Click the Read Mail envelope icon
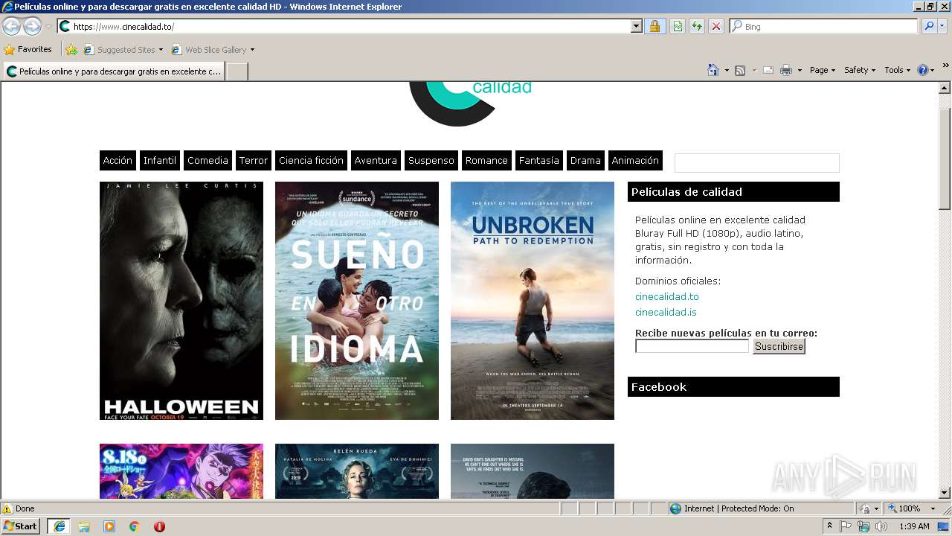 pos(768,70)
